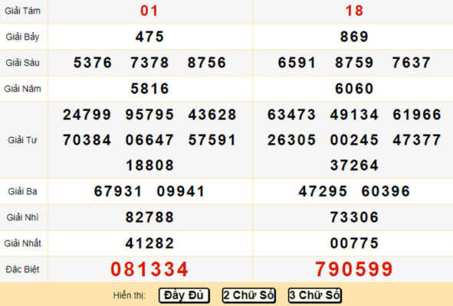Click the red Giải Tám number 18
This screenshot has height=306, width=453.
(354, 11)
